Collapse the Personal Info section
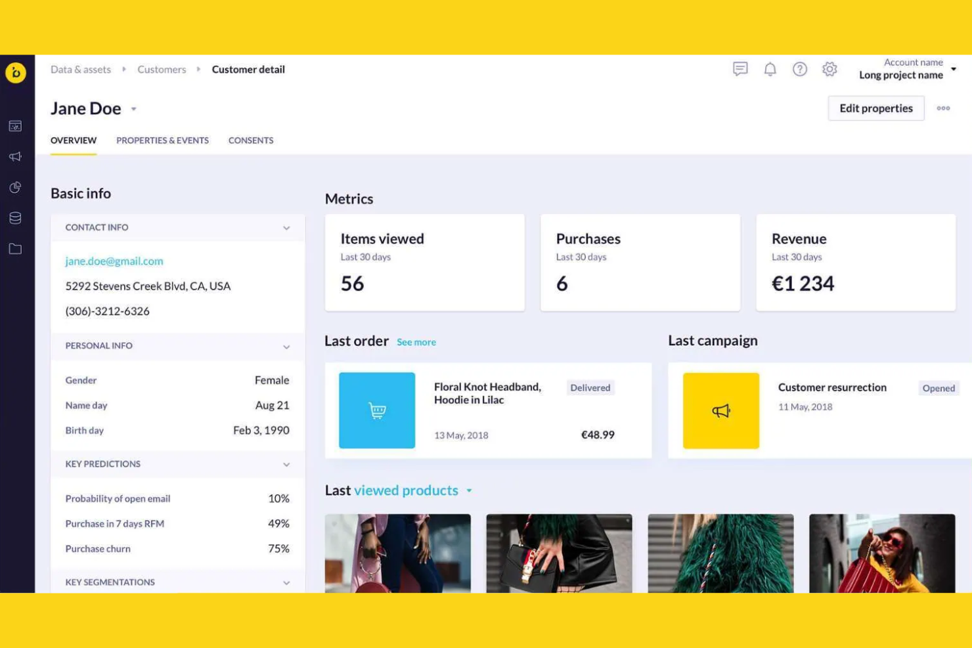Image resolution: width=972 pixels, height=648 pixels. click(x=286, y=346)
